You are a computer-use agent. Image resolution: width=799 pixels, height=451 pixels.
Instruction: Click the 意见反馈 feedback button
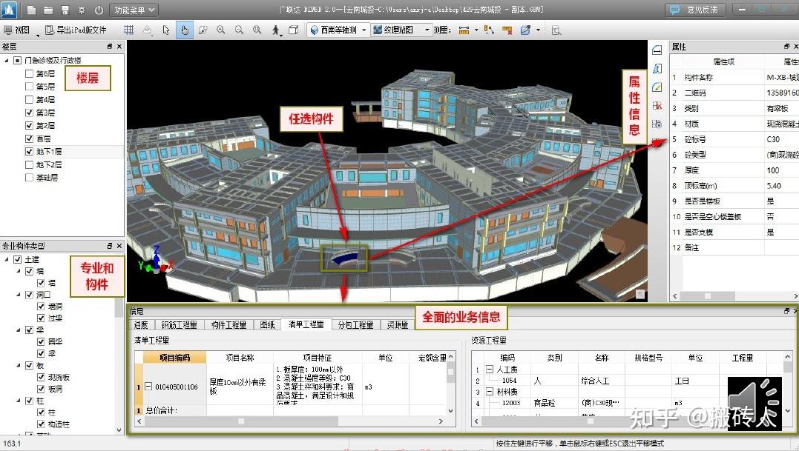(x=696, y=10)
